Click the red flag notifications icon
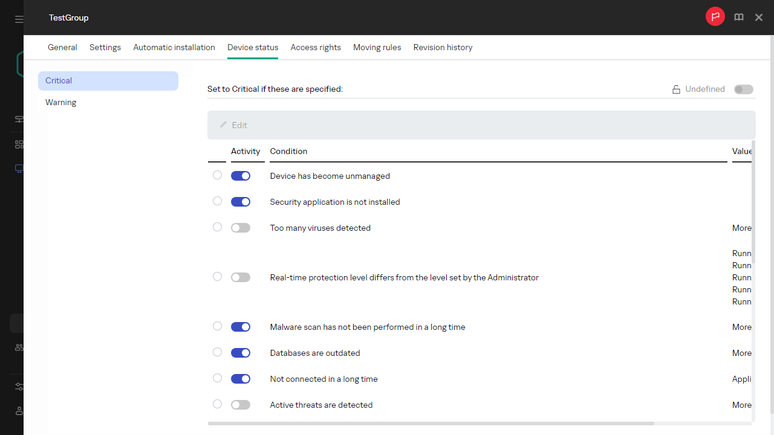 click(715, 17)
